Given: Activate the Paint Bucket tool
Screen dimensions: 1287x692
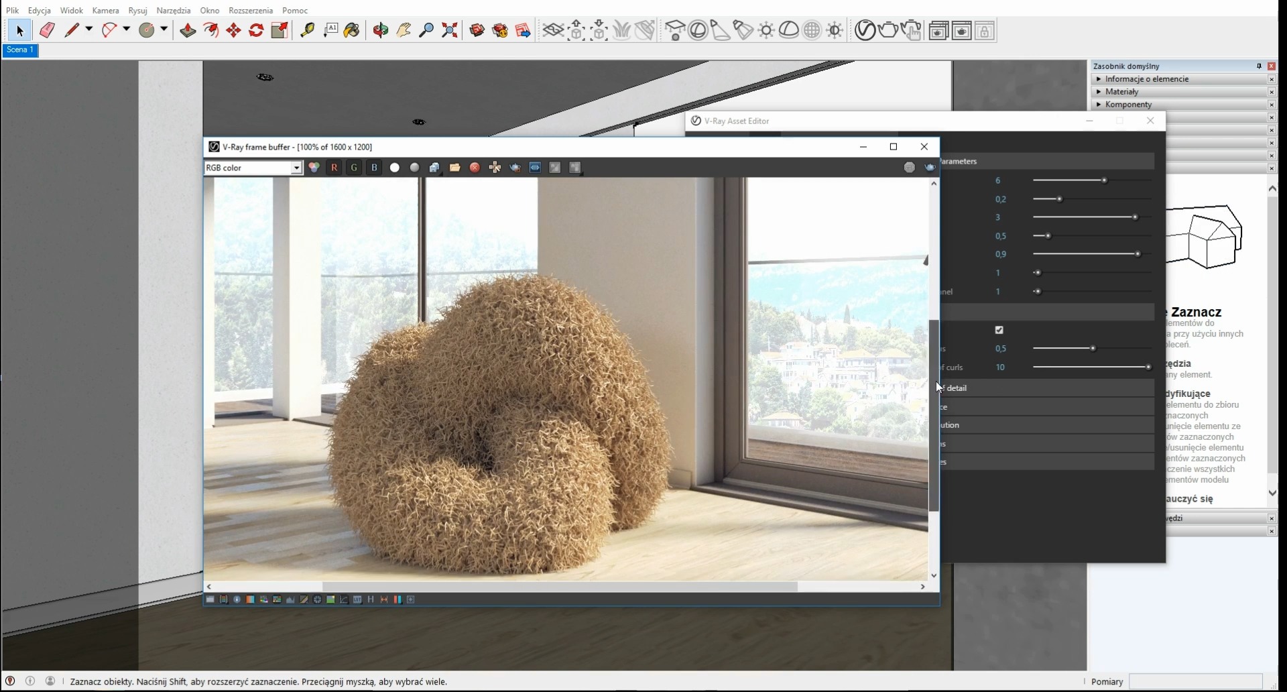Looking at the screenshot, I should pos(352,30).
